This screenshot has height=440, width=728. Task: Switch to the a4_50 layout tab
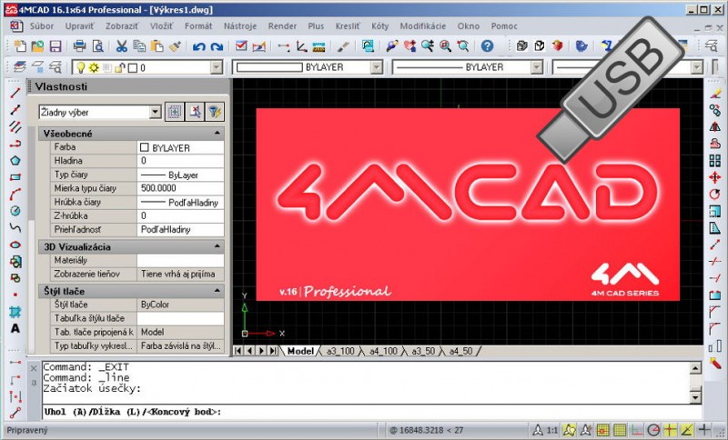[460, 351]
